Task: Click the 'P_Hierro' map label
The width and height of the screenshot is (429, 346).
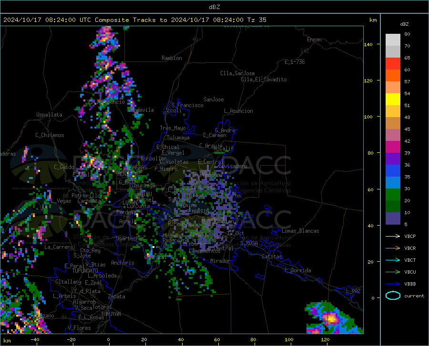Action: (166, 169)
